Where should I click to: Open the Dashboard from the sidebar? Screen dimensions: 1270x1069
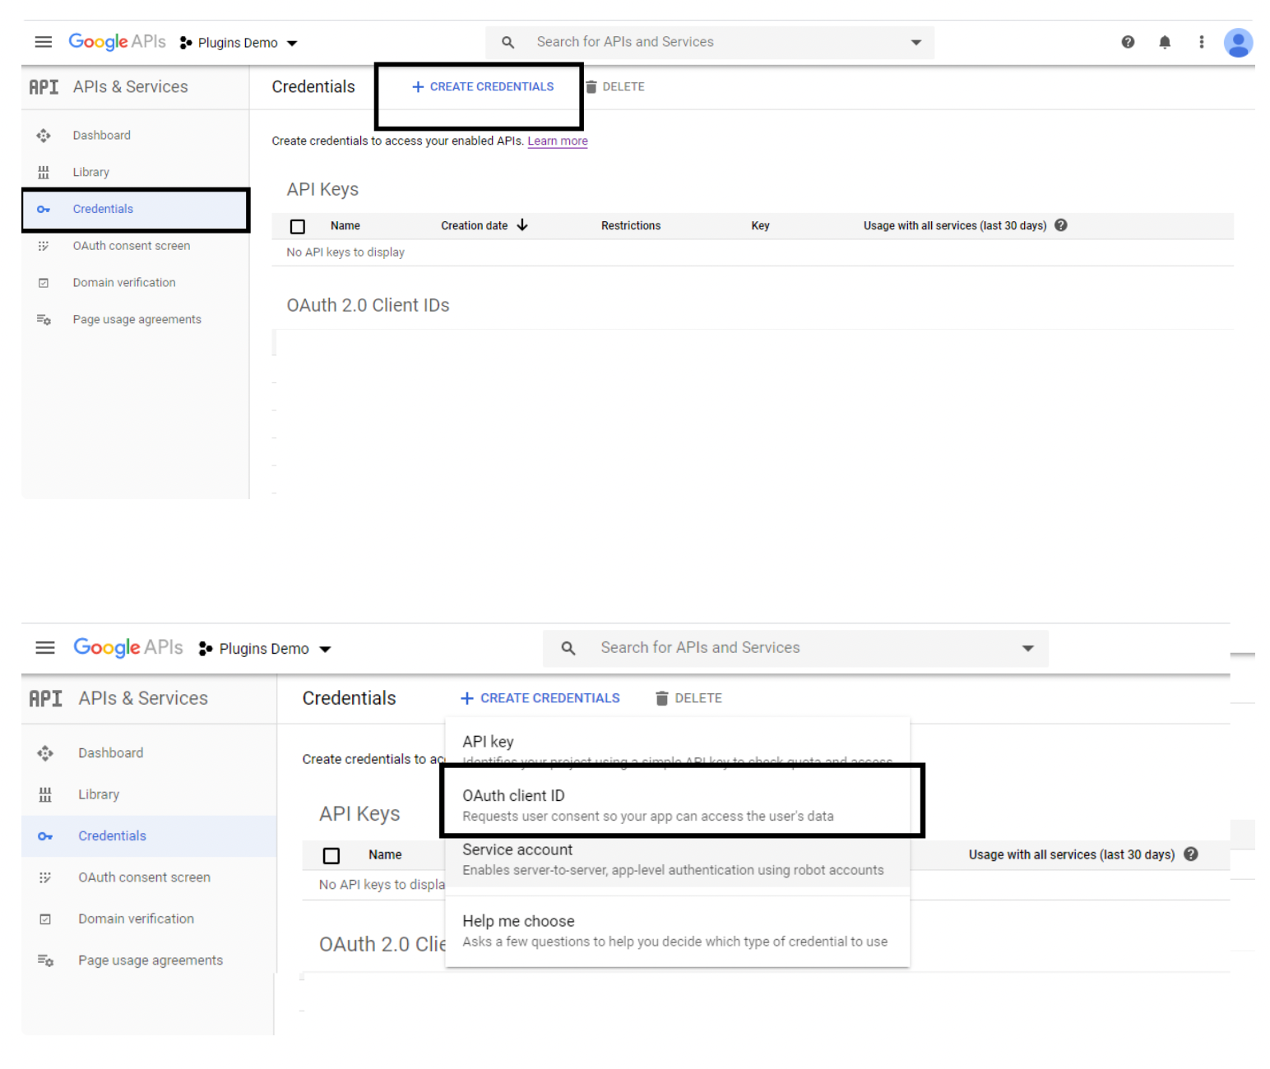tap(100, 135)
